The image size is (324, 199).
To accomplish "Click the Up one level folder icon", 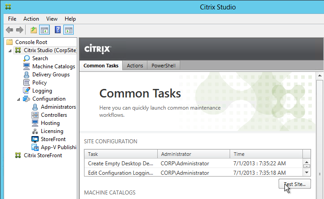I will 33,30.
